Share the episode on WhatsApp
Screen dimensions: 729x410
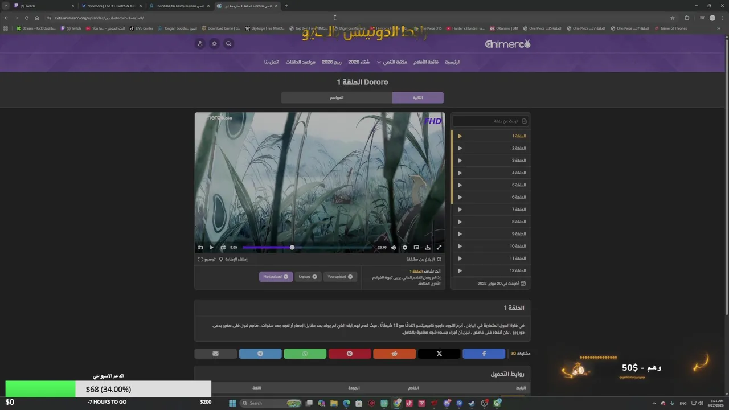click(305, 354)
